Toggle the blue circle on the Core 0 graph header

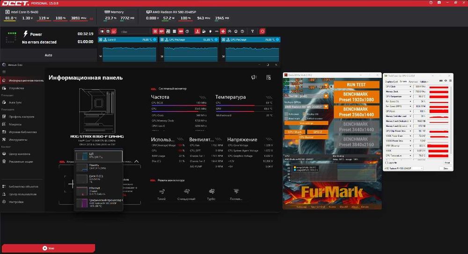coord(154,39)
